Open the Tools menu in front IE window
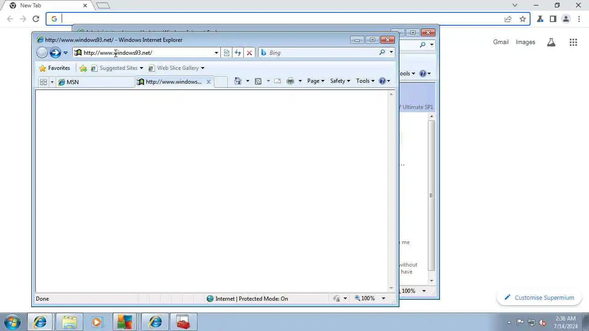 click(365, 81)
